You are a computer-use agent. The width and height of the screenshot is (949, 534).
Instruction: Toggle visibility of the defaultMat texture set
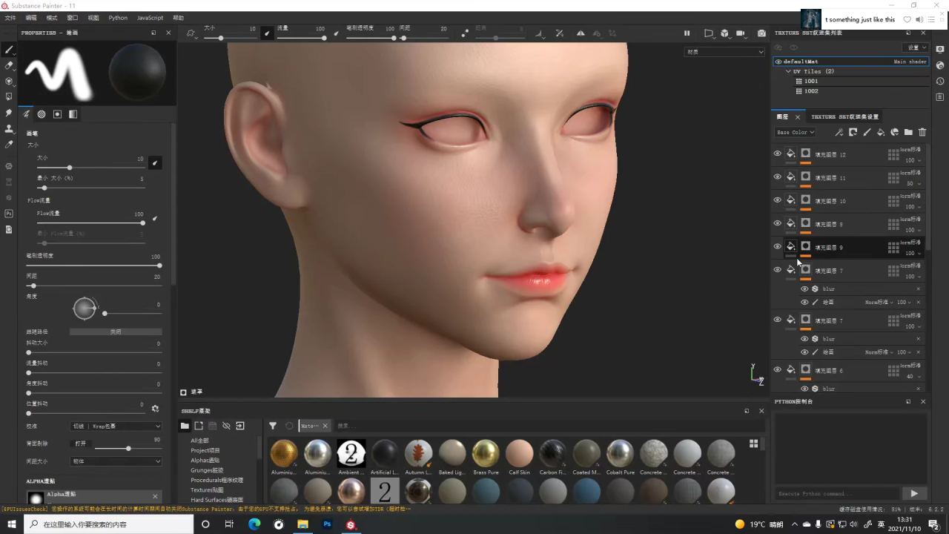point(778,62)
